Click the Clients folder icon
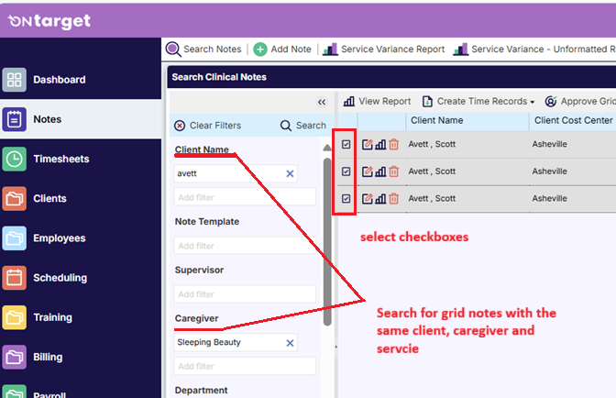This screenshot has height=398, width=616. 14,198
